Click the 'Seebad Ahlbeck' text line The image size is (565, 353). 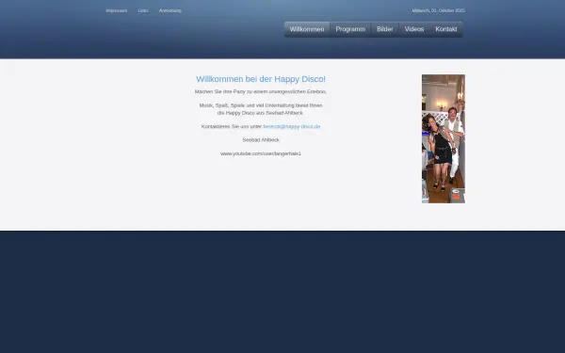click(x=261, y=139)
